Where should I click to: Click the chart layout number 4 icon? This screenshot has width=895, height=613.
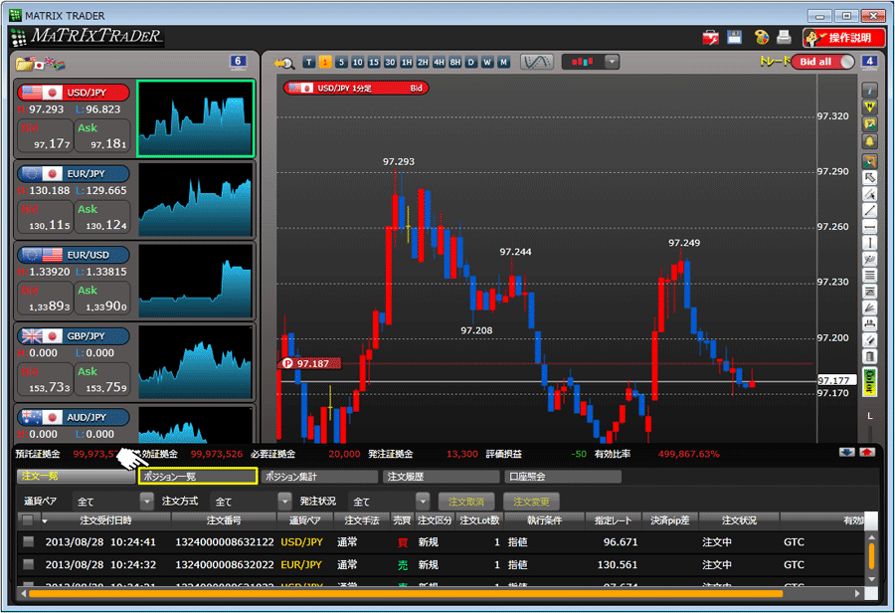869,62
